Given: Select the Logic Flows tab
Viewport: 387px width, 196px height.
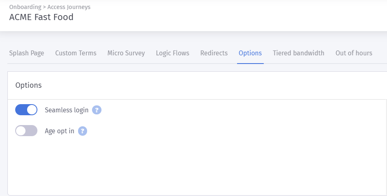Looking at the screenshot, I should pyautogui.click(x=173, y=53).
